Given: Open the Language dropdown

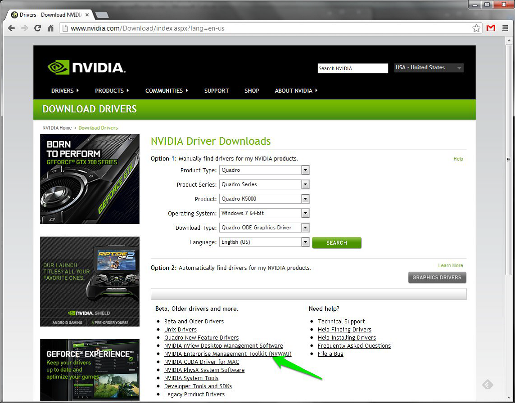Looking at the screenshot, I should 264,242.
